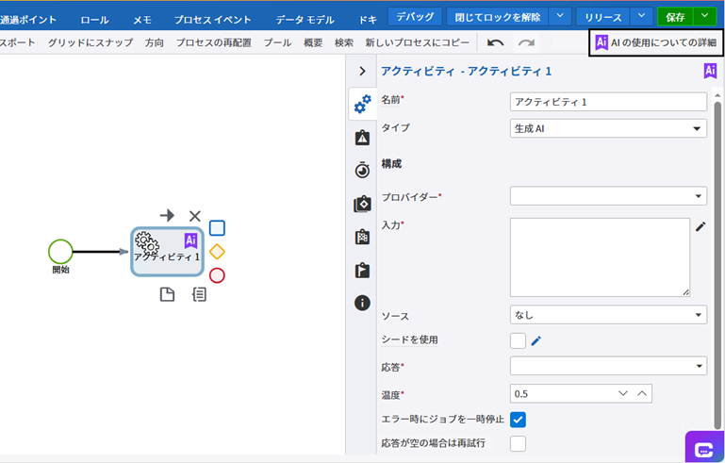Image resolution: width=725 pixels, height=463 pixels.
Task: Expand the arrow next to リリース
Action: tap(641, 17)
